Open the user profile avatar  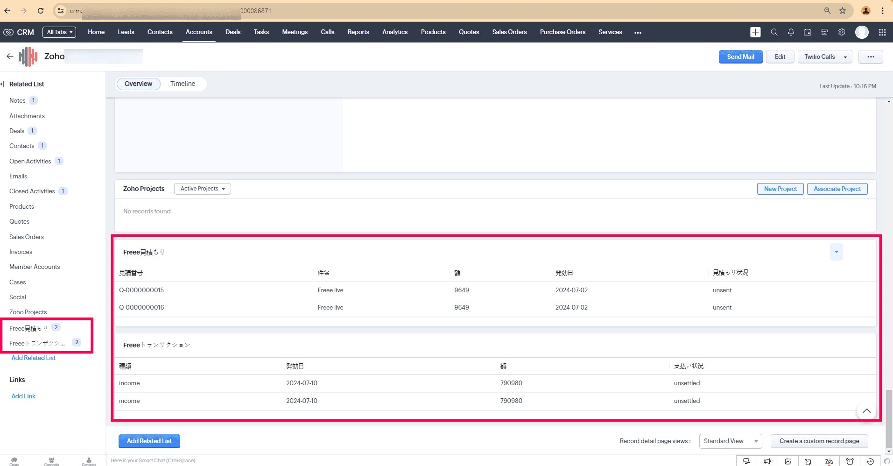coord(862,32)
